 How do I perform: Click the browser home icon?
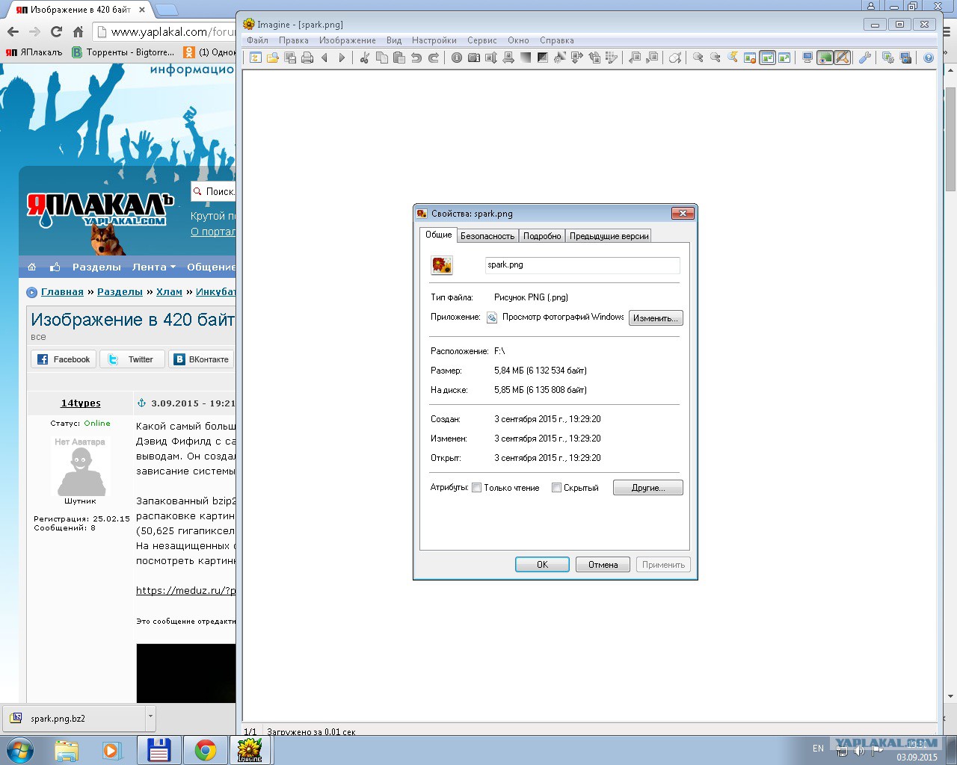tap(78, 31)
